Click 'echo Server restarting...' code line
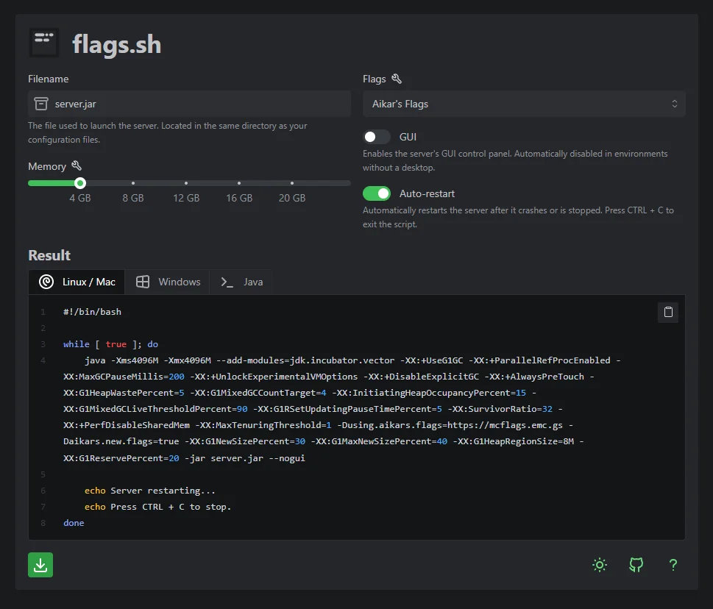This screenshot has height=609, width=713. tap(150, 491)
